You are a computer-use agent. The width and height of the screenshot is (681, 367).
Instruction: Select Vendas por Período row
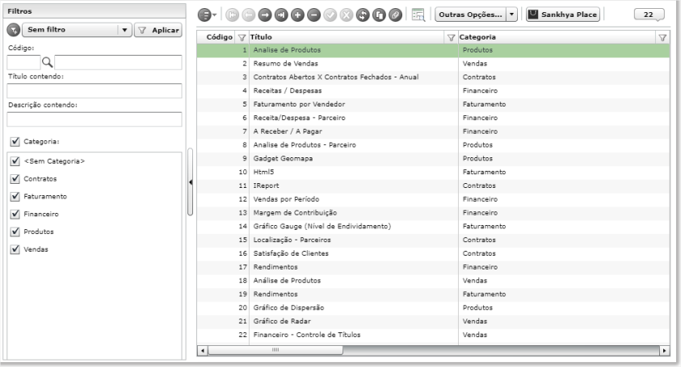tap(433, 199)
